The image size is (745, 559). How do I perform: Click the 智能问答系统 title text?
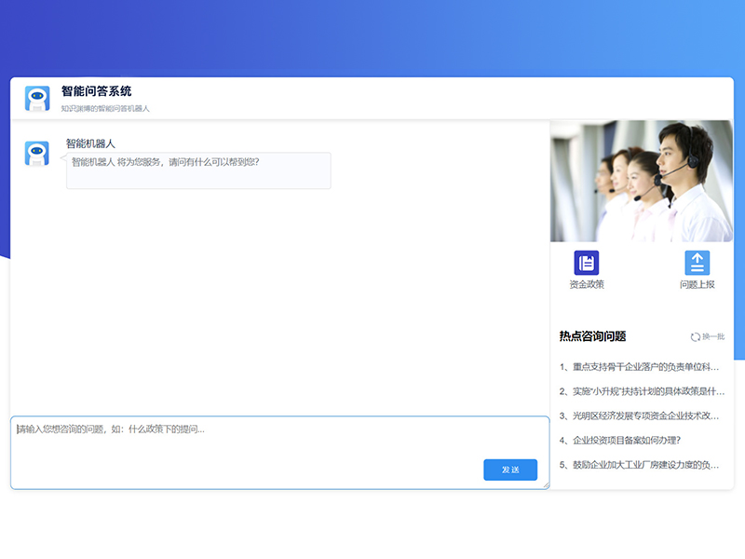pos(97,91)
